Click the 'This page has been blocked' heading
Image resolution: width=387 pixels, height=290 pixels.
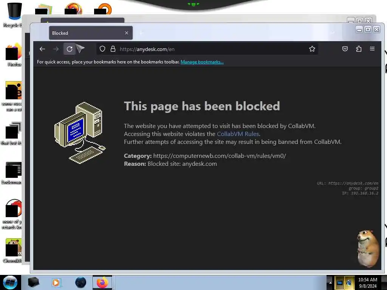click(202, 106)
